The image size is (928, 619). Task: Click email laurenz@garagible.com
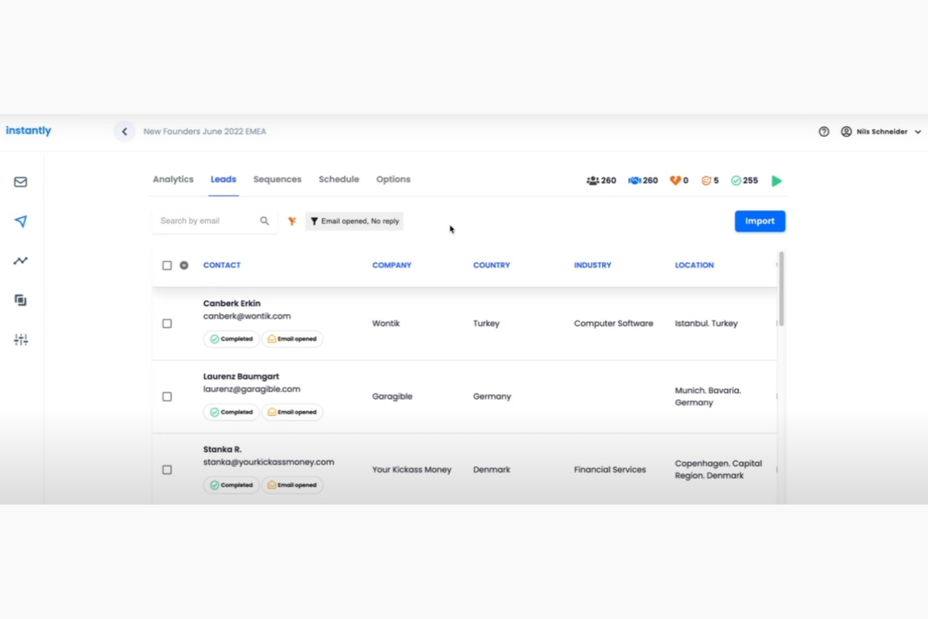pyautogui.click(x=251, y=389)
